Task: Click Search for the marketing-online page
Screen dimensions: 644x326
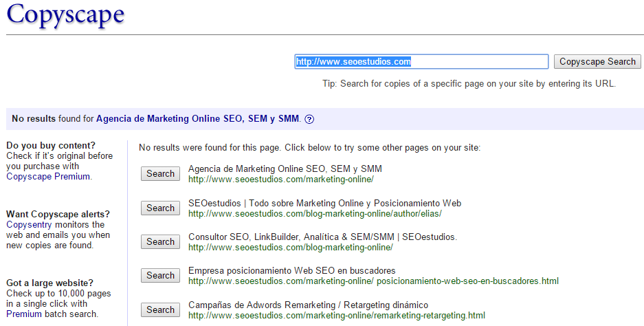Action: (x=160, y=173)
